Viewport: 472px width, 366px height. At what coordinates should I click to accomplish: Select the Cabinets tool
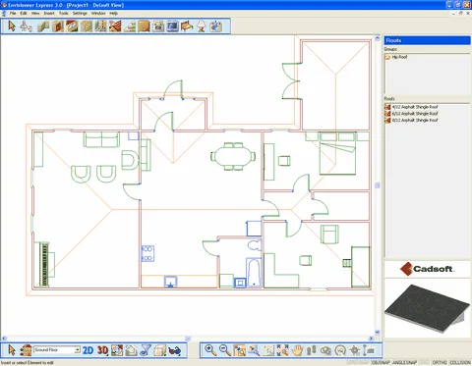click(144, 26)
